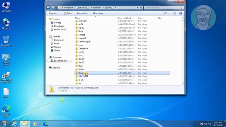Switch to the taskbar File Explorer window
Image resolution: width=226 pixels, height=127 pixels.
pyautogui.click(x=25, y=124)
